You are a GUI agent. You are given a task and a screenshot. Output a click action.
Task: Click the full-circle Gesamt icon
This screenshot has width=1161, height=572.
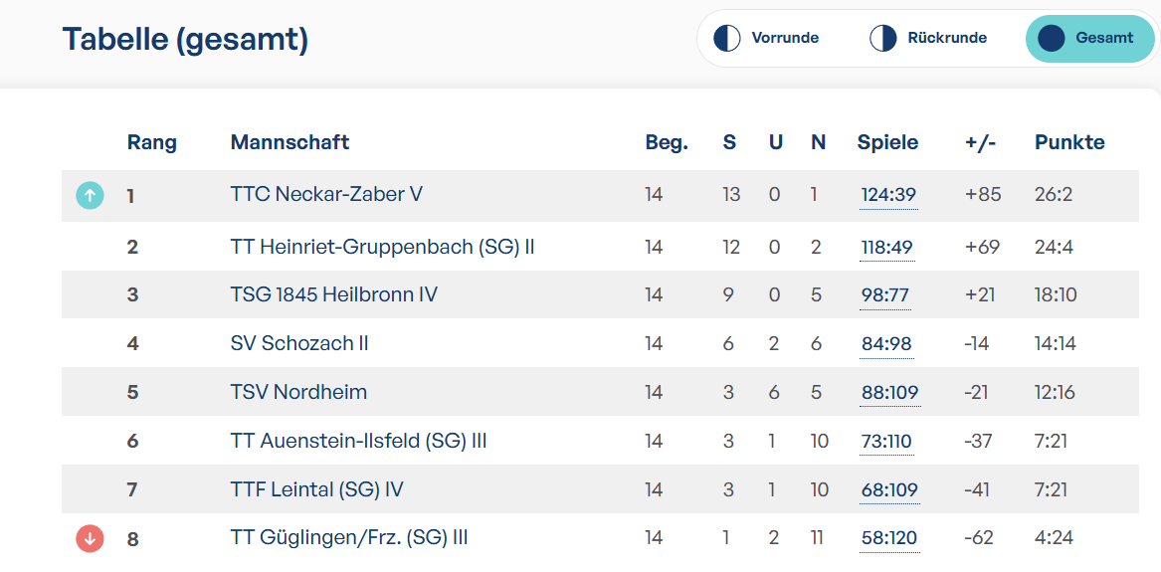[1052, 38]
